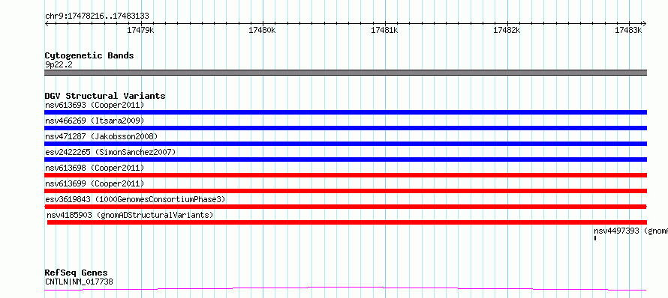Select the nsv4185903 gnomAD red variant bar
The width and height of the screenshot is (668, 298).
tap(348, 222)
